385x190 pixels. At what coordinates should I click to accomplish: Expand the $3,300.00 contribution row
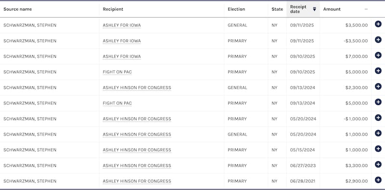378,165
